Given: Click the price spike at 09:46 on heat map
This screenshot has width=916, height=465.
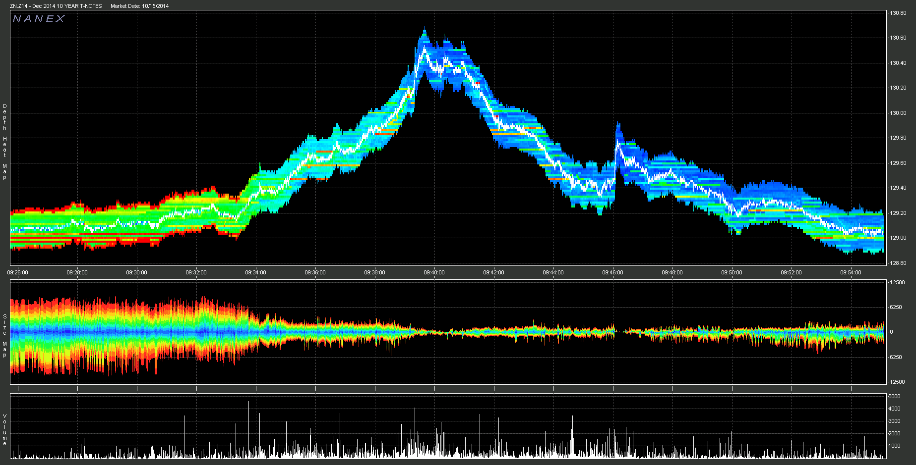Looking at the screenshot, I should (617, 144).
